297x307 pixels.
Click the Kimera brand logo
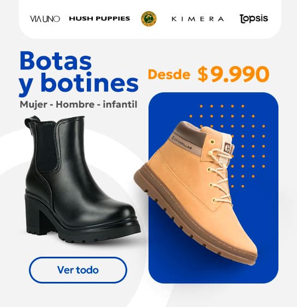click(x=198, y=19)
